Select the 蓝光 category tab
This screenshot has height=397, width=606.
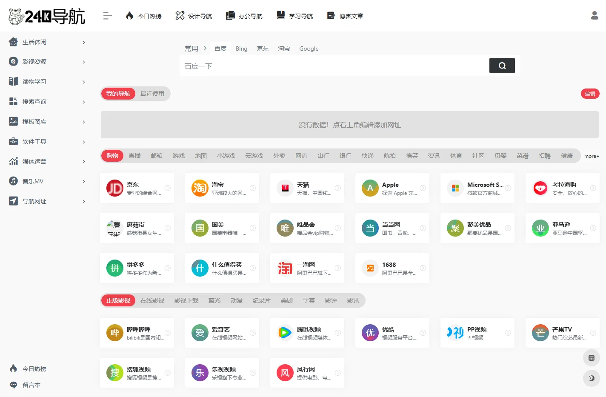coord(214,300)
